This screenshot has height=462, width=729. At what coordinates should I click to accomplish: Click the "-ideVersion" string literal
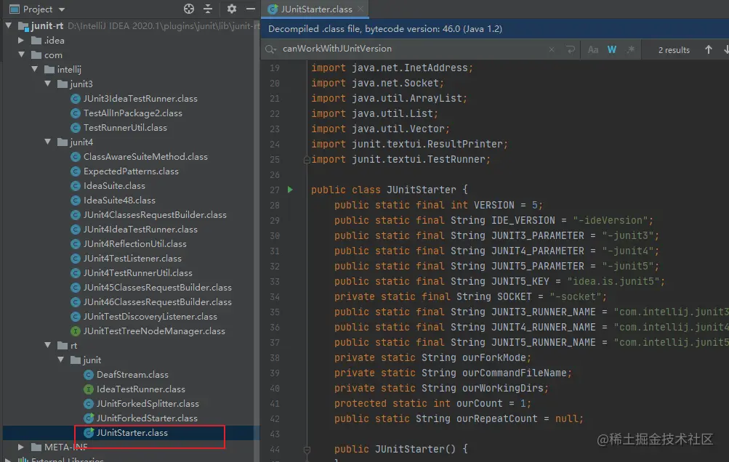tap(610, 220)
